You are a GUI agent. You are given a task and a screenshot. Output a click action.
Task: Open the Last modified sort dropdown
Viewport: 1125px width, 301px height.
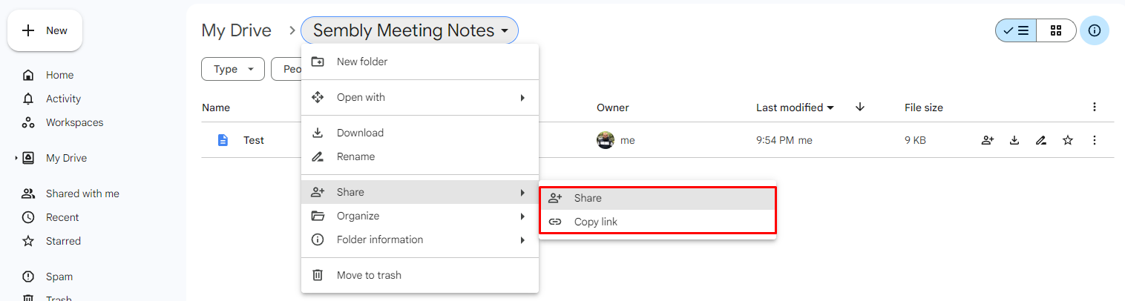coord(795,107)
